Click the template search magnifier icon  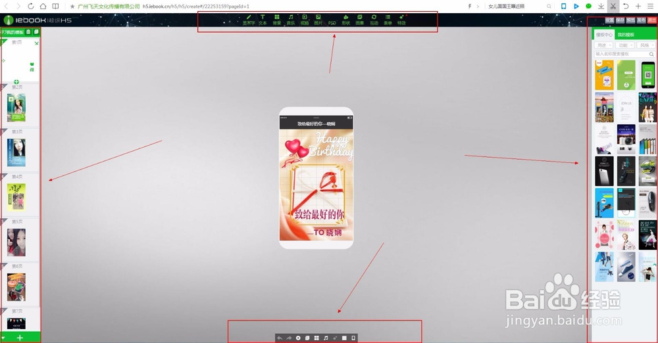point(651,54)
